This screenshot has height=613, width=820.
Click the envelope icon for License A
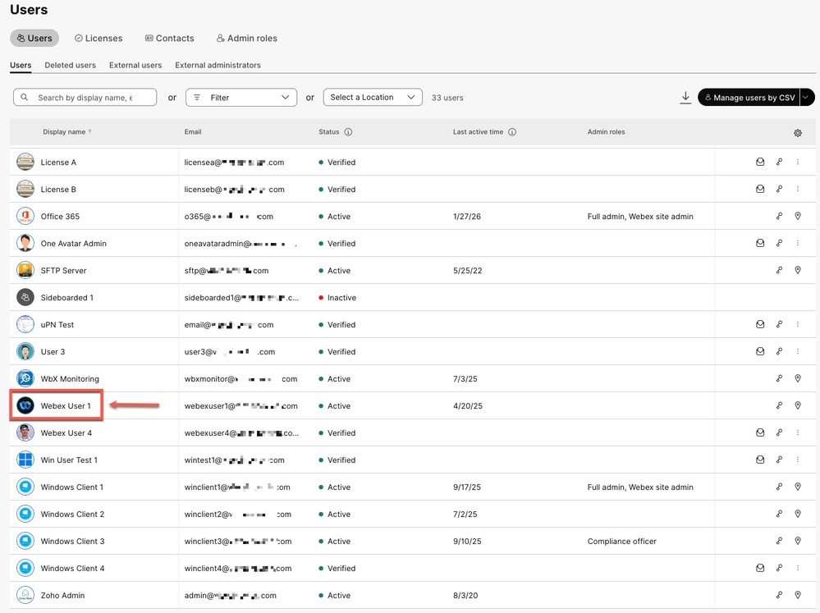760,162
